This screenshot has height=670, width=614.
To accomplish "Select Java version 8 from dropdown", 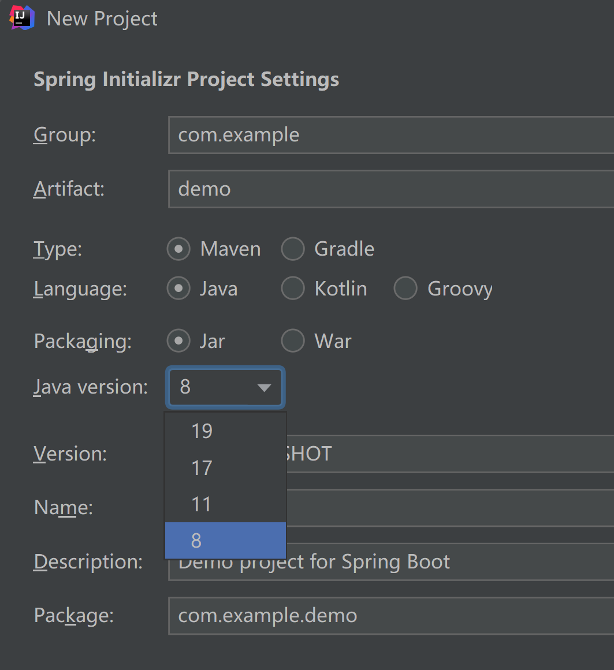I will coord(225,540).
